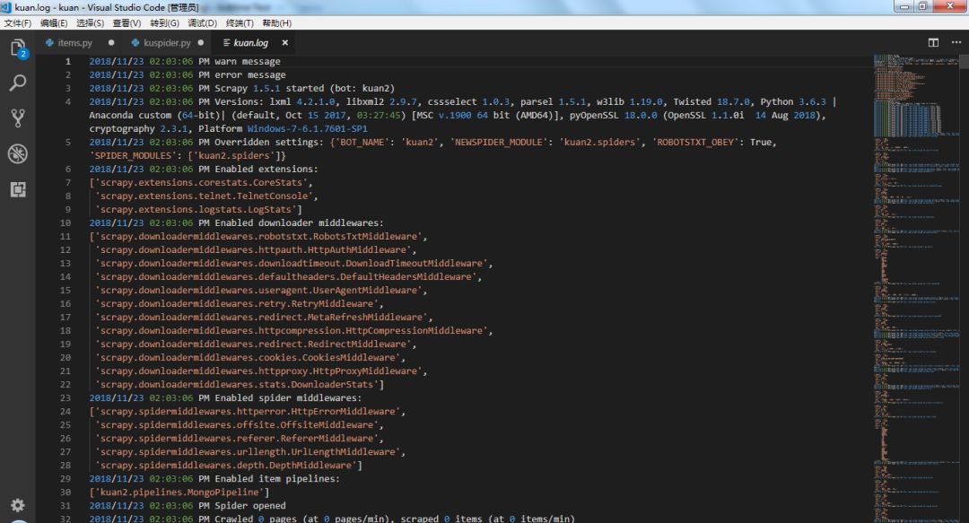Select the kuan.log tab

tap(250, 43)
